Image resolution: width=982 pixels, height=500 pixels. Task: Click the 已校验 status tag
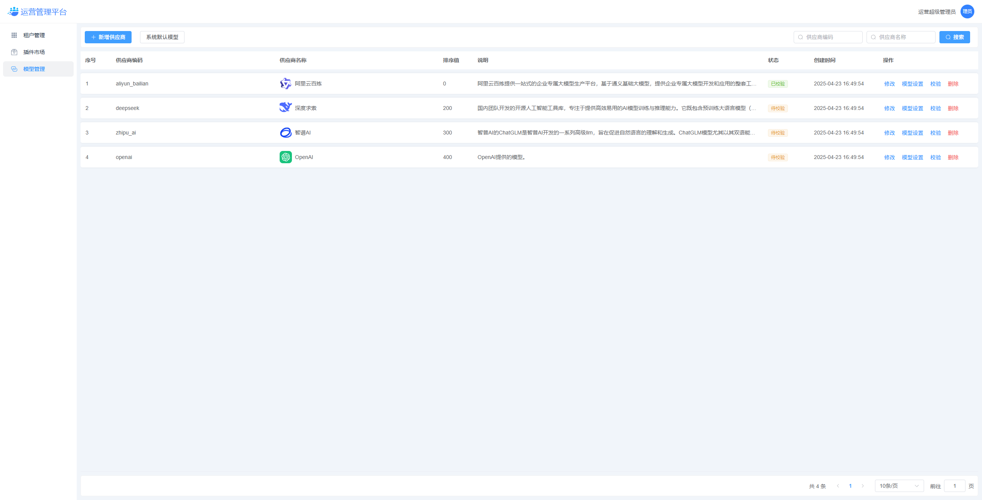(x=778, y=84)
